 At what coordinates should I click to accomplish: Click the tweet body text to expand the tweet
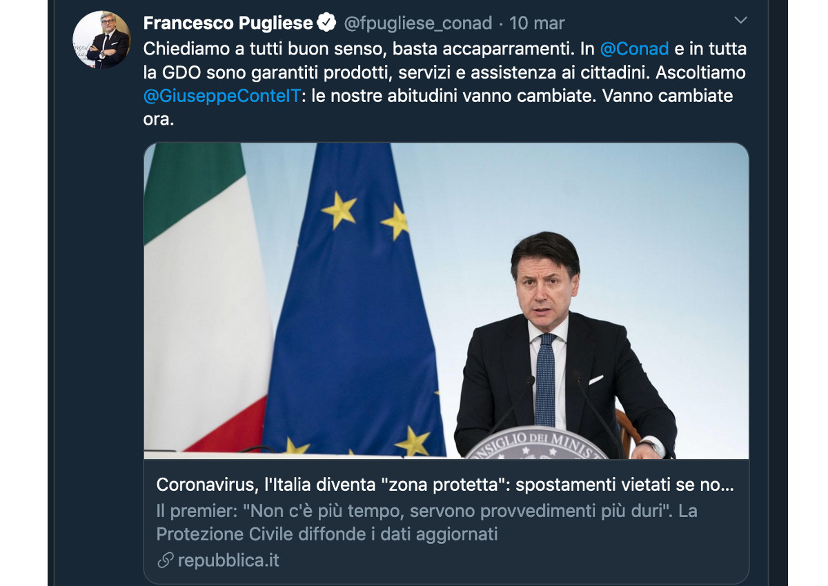pos(445,83)
